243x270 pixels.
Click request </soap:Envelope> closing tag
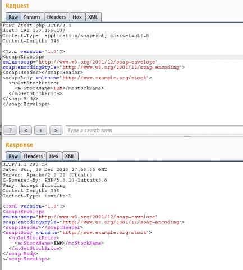tap(26, 104)
